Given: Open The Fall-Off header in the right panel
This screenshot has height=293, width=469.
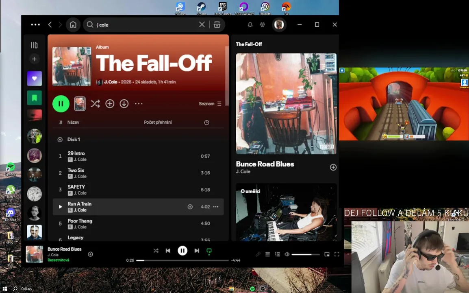Looking at the screenshot, I should pos(249,44).
